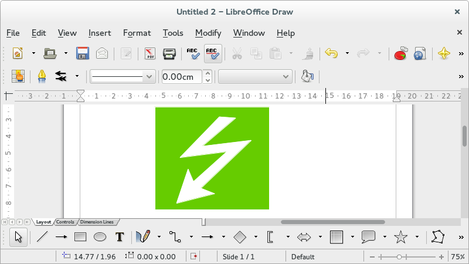This screenshot has height=264, width=469.
Task: Click the Undo arrow
Action: point(331,53)
